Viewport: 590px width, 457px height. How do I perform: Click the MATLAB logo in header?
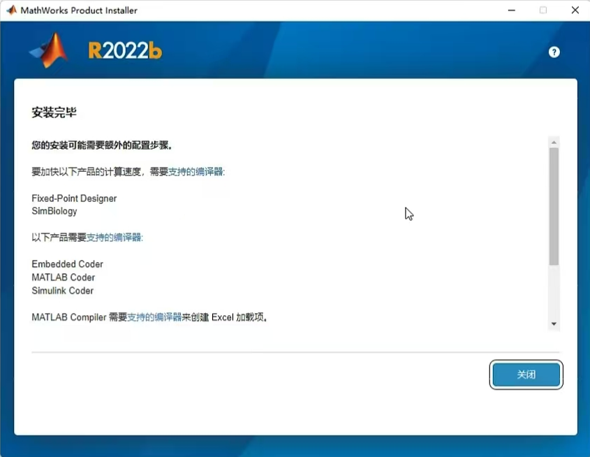[x=50, y=50]
